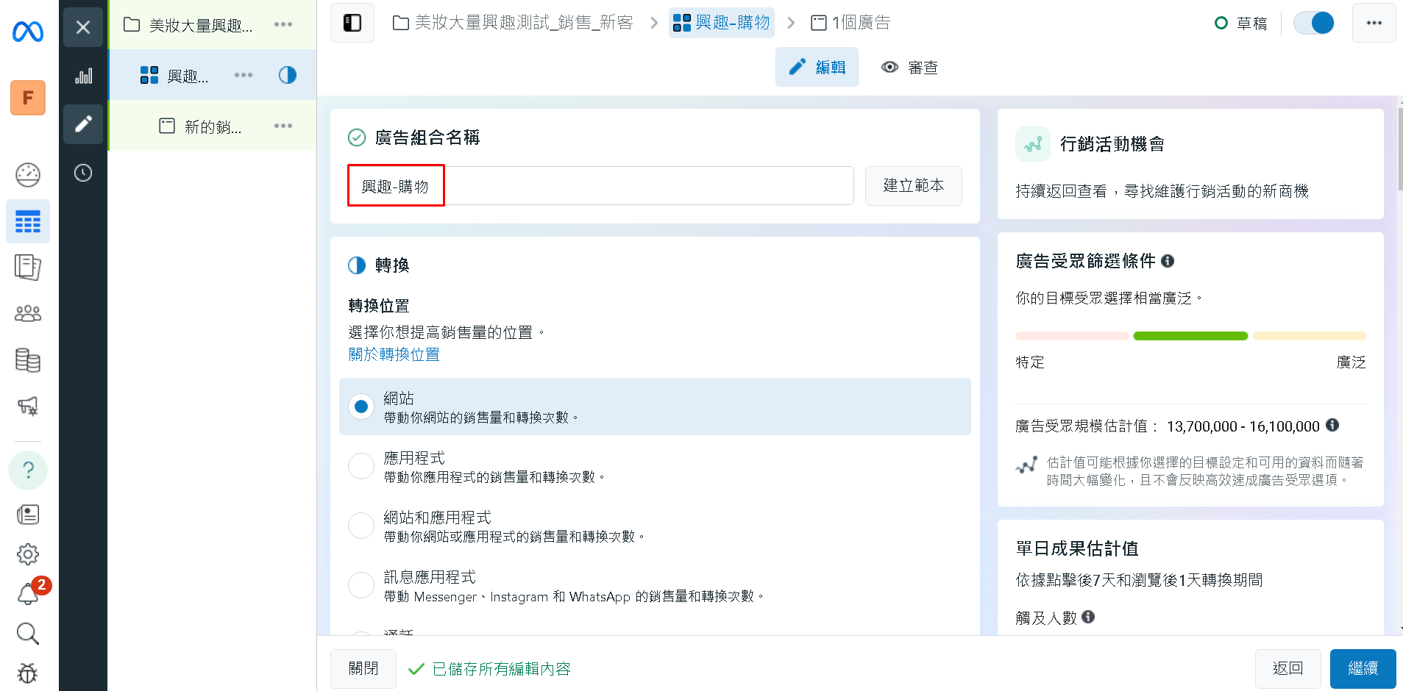The width and height of the screenshot is (1403, 691).
Task: Open more options for the campaign row
Action: (x=283, y=24)
